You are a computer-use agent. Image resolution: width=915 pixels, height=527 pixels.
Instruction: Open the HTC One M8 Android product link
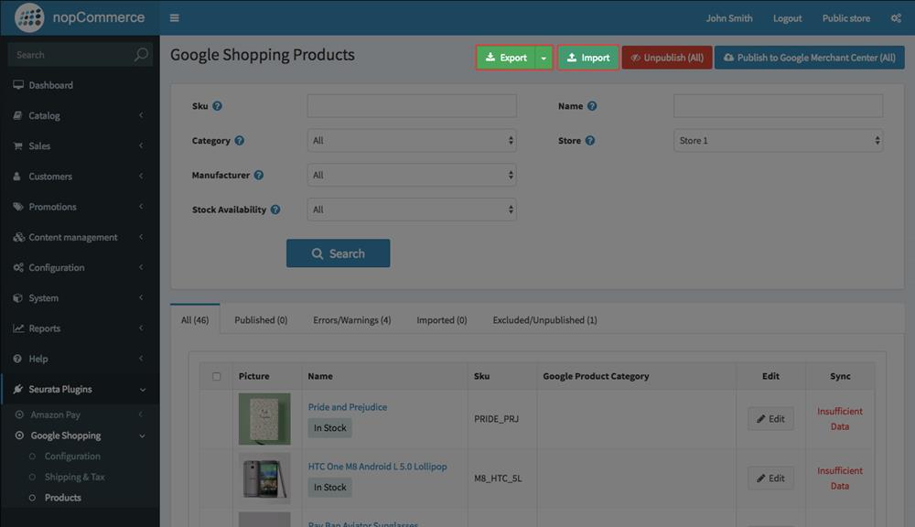coord(378,467)
